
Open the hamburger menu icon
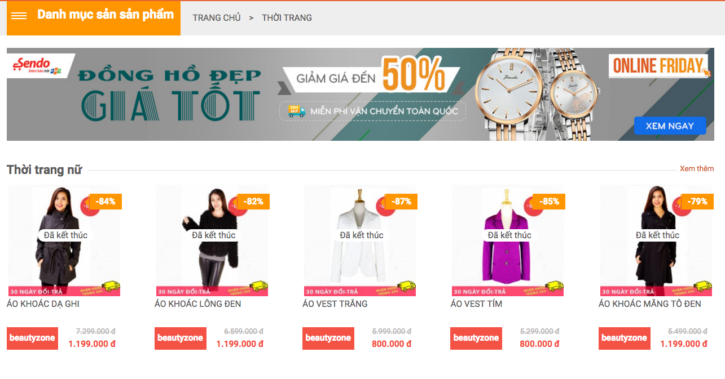[19, 16]
